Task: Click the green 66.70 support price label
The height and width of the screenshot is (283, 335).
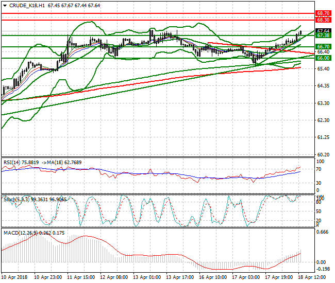Action: point(323,46)
